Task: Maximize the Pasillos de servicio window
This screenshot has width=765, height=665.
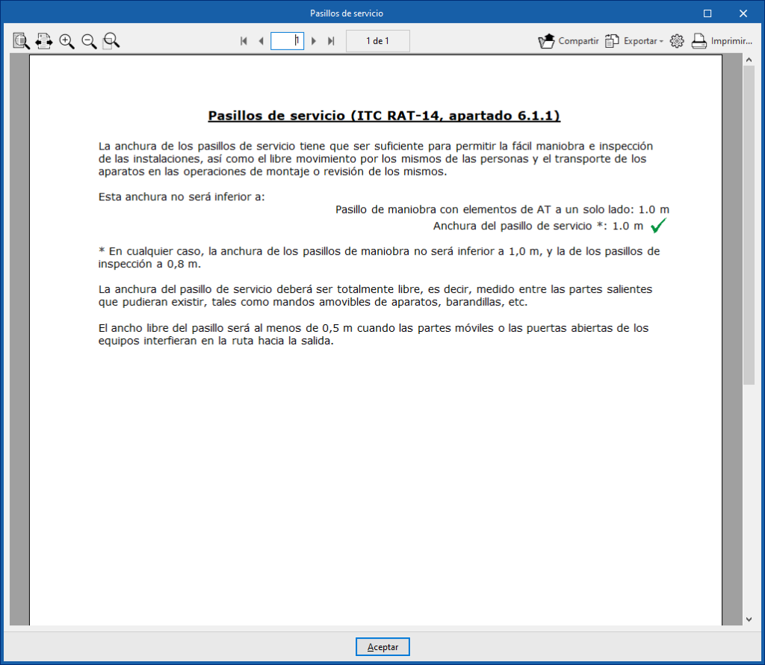Action: pyautogui.click(x=707, y=13)
